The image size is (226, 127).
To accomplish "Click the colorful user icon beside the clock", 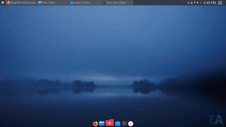I will pos(220,2).
